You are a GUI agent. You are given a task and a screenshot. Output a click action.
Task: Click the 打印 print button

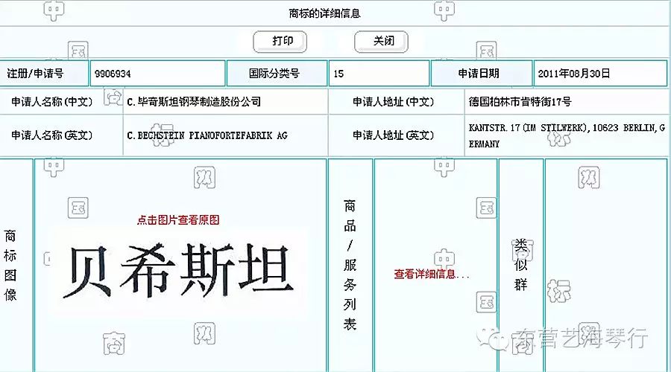tap(280, 42)
